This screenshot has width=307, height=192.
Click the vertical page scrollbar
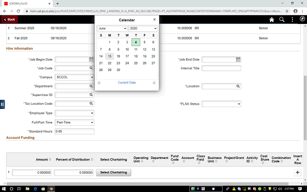[305, 108]
